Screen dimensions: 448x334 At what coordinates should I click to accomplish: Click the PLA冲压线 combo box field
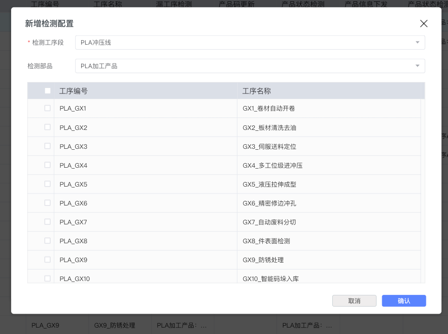[244, 42]
